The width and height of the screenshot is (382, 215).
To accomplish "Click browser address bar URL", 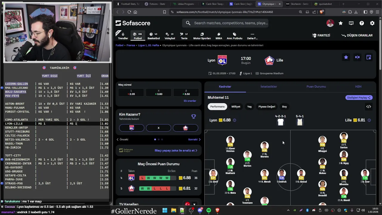I will click(x=224, y=12).
